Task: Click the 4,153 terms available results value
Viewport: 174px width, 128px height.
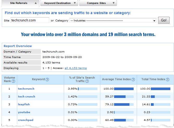Action: (x=51, y=62)
